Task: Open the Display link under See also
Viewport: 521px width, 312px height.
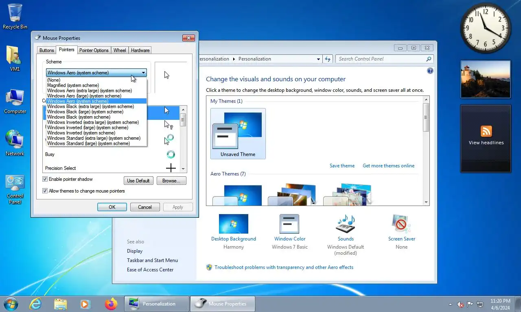Action: click(x=134, y=251)
